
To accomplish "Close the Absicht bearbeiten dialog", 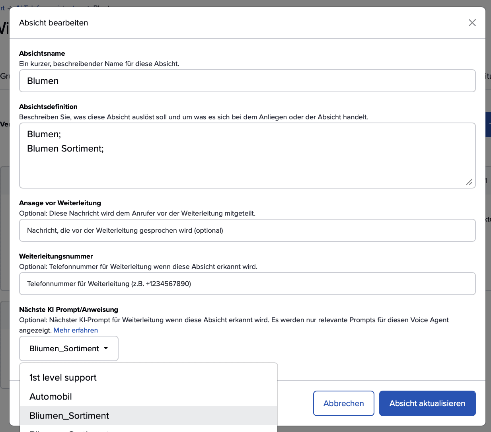I will tap(472, 23).
